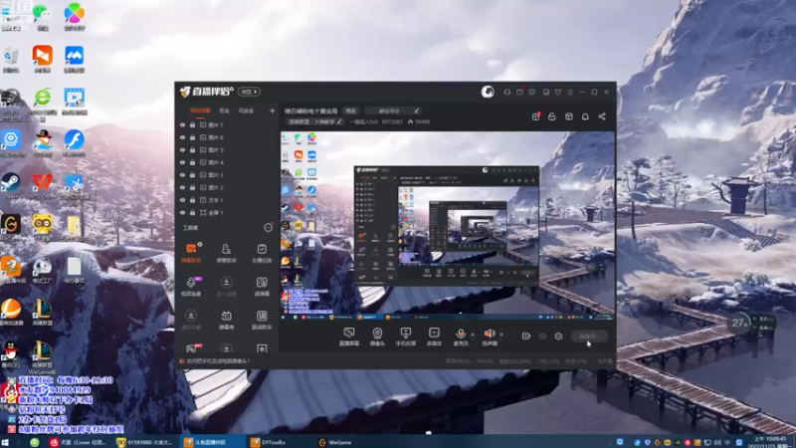Start recording with the camcorder icon
The image size is (796, 448).
[526, 336]
